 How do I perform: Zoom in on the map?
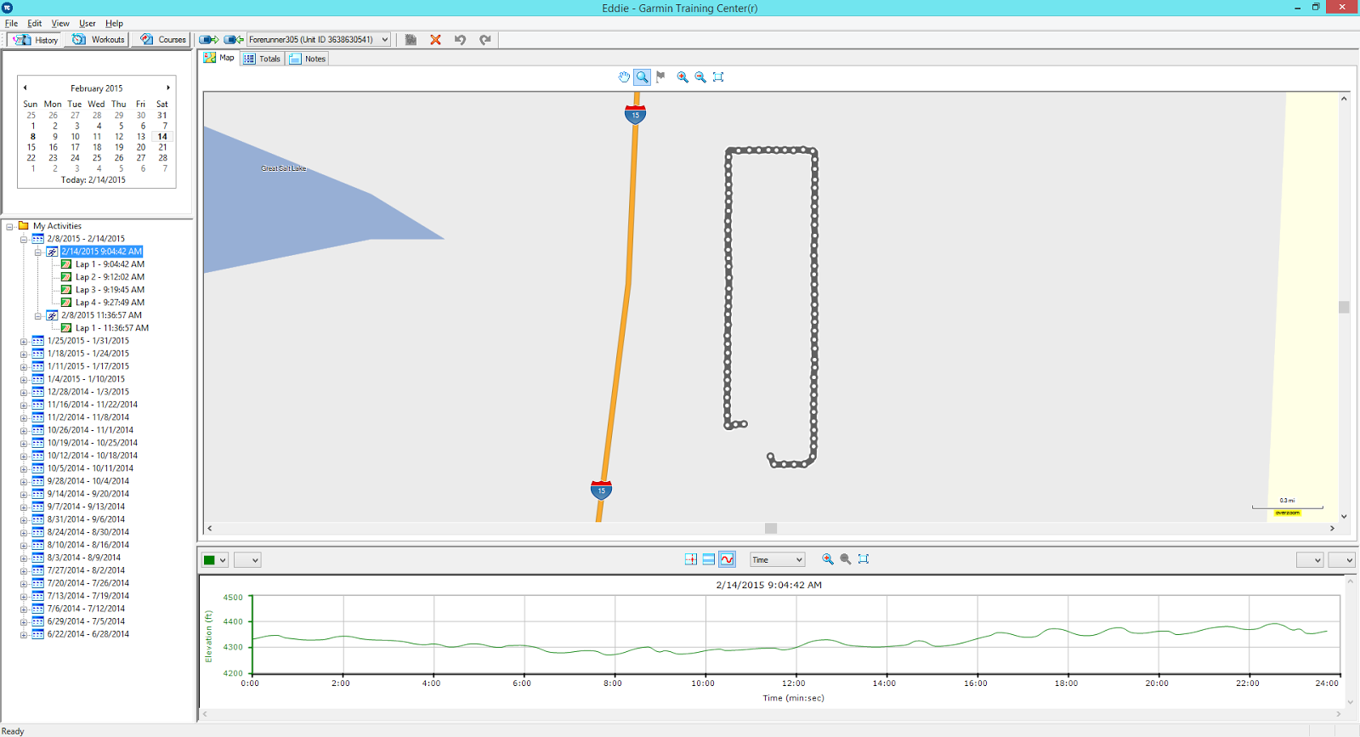pos(683,77)
